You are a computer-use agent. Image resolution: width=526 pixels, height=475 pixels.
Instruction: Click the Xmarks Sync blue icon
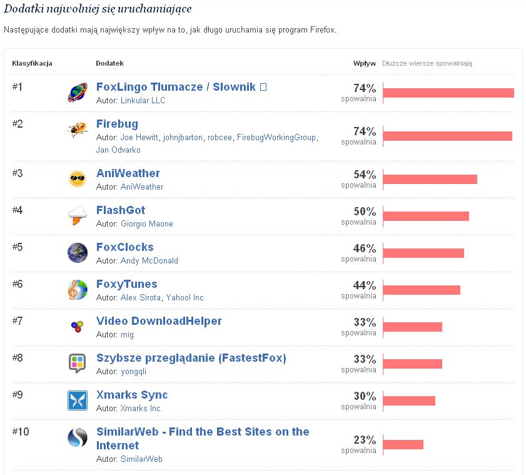click(78, 400)
